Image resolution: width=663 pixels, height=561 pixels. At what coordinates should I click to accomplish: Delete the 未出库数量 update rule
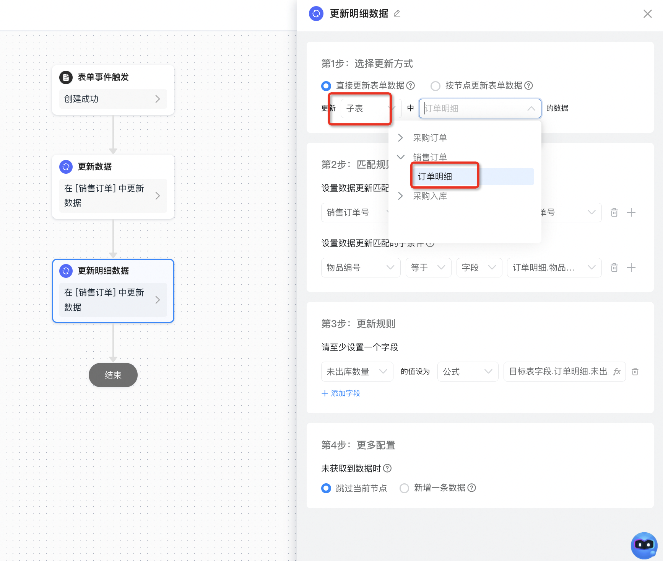pyautogui.click(x=635, y=372)
